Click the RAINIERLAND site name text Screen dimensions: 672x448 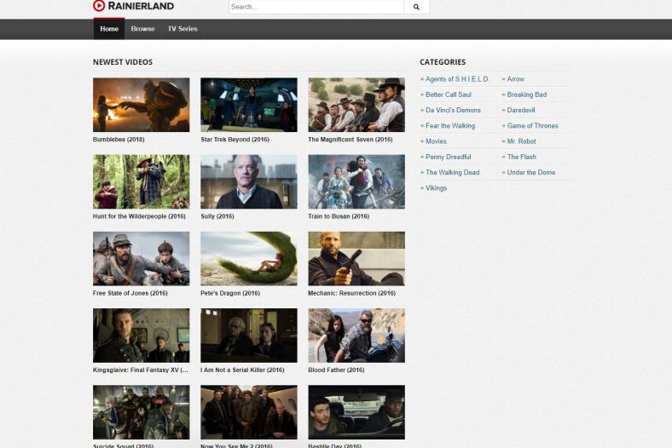(141, 6)
